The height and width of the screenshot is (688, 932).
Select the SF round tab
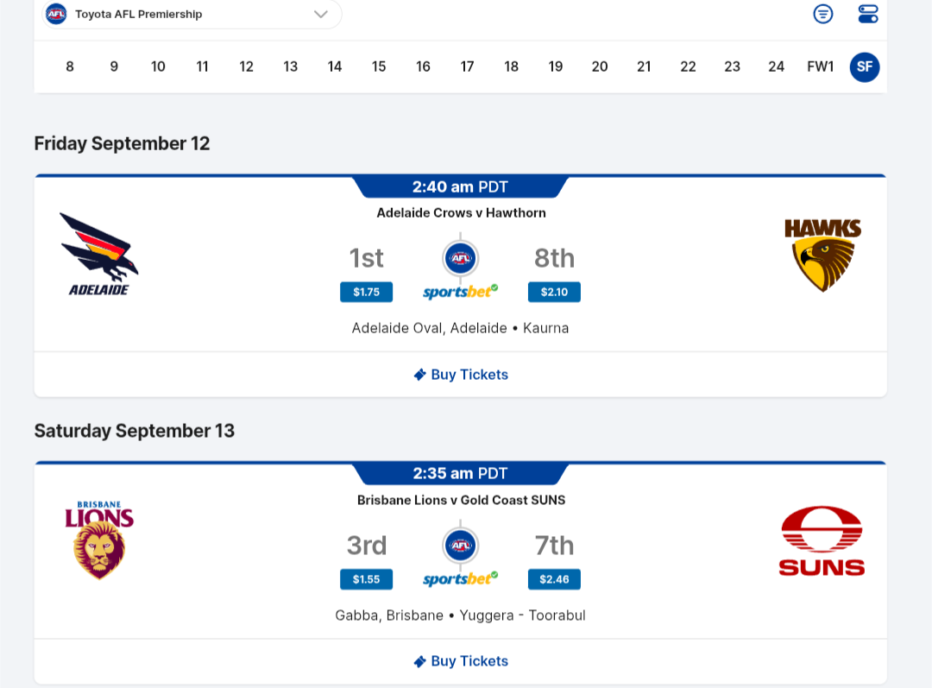pos(864,66)
